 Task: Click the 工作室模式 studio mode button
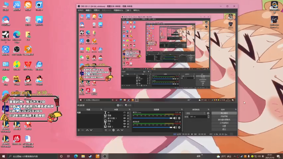point(224,123)
